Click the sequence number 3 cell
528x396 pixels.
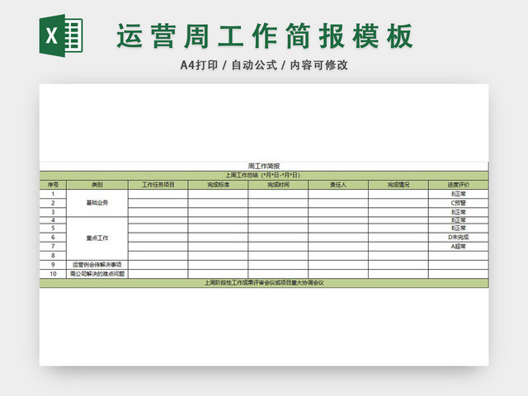[x=53, y=212]
